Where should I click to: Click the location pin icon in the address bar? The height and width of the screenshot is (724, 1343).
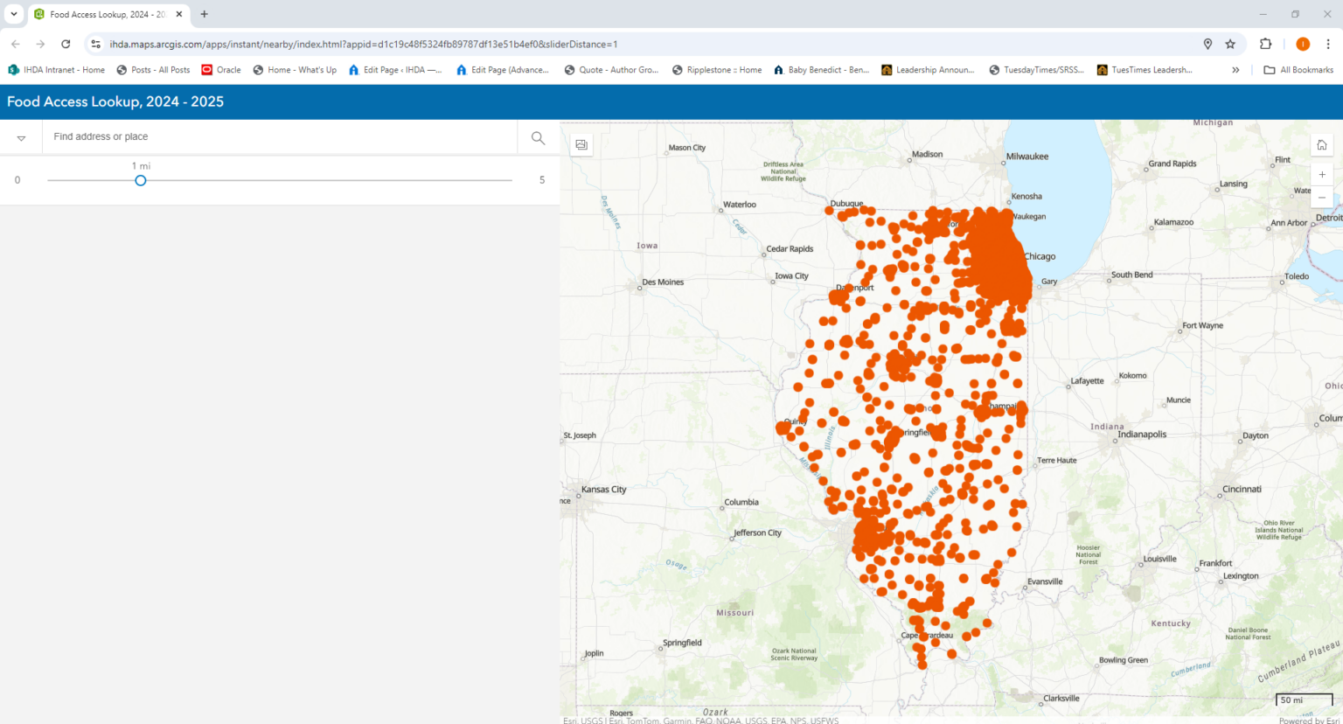(x=1207, y=44)
